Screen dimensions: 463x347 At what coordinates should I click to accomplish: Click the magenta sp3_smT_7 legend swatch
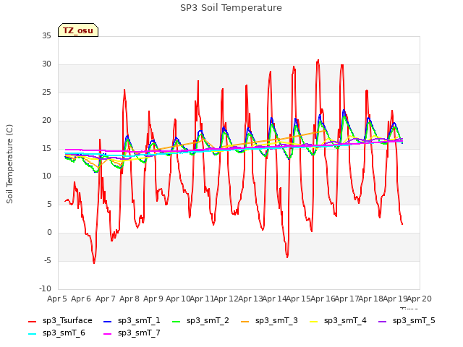click(x=108, y=334)
